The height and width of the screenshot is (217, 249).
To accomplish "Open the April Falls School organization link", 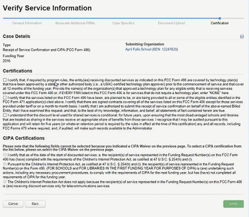I will coord(151,49).
